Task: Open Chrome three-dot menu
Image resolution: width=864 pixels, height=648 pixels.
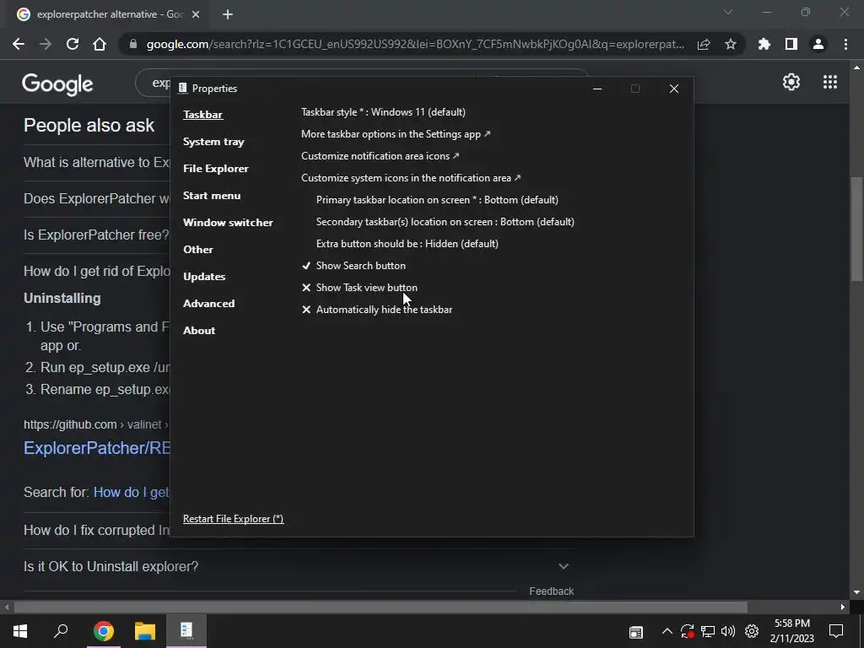Action: pos(845,44)
